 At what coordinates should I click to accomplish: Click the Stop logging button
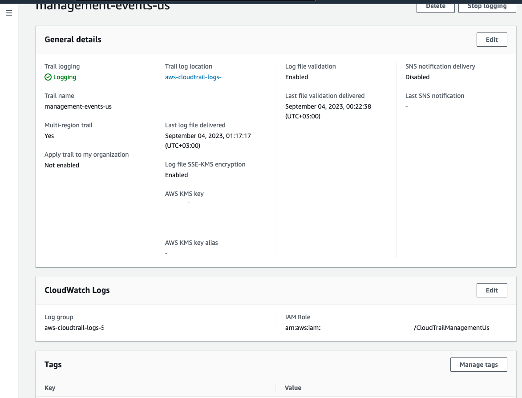[x=487, y=6]
